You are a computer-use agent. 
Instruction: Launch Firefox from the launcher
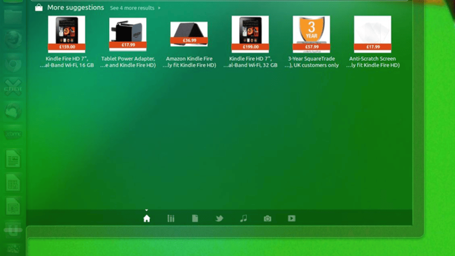pos(13,39)
